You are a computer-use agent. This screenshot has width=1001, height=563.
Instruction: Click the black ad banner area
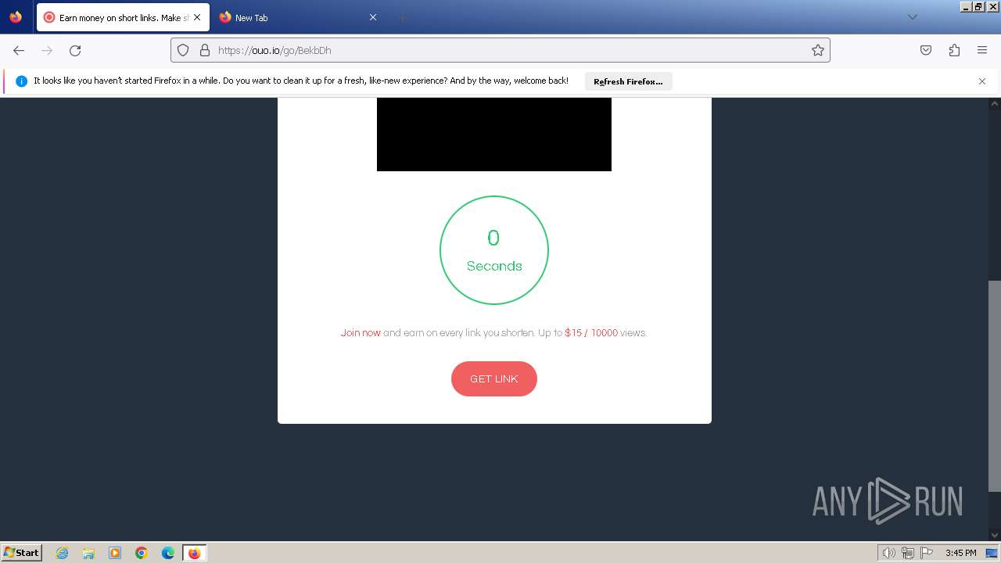494,134
